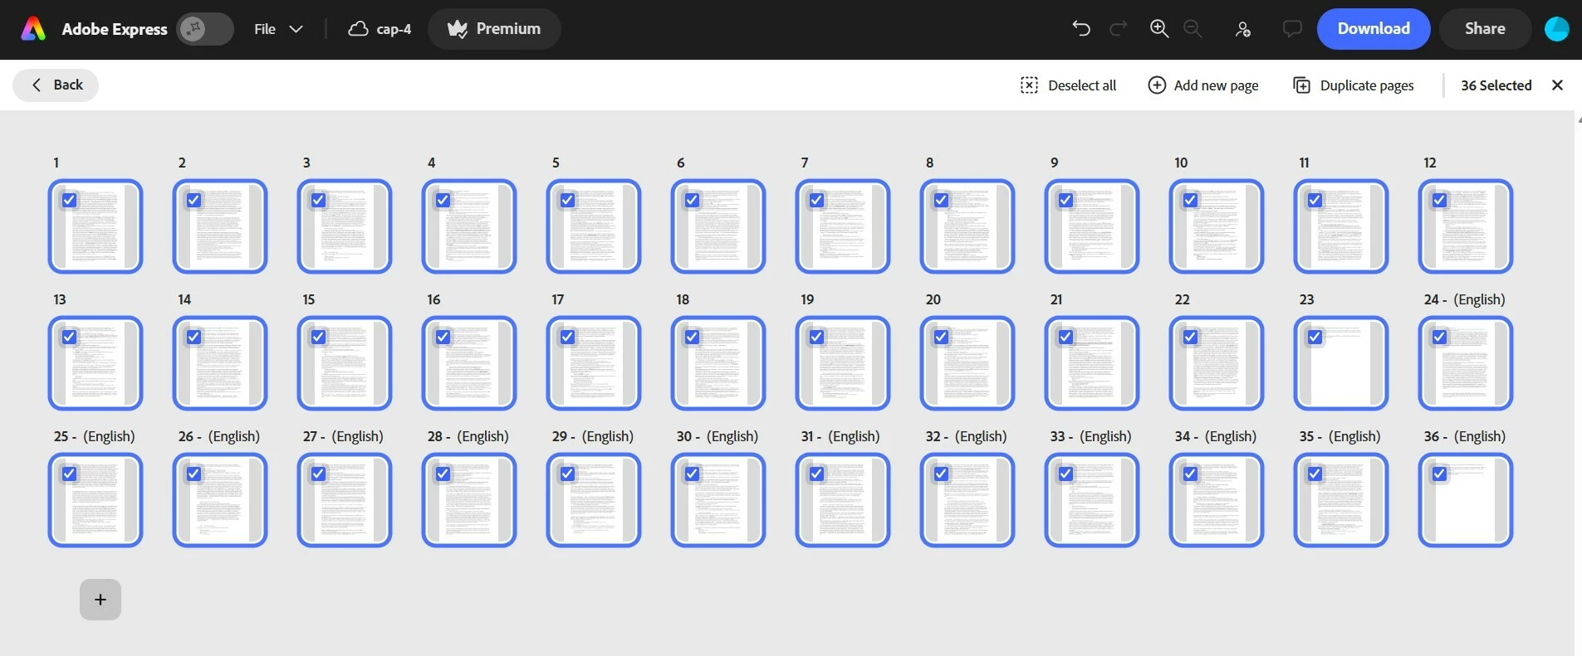Select the page 7 thumbnail
The width and height of the screenshot is (1582, 656).
click(843, 226)
